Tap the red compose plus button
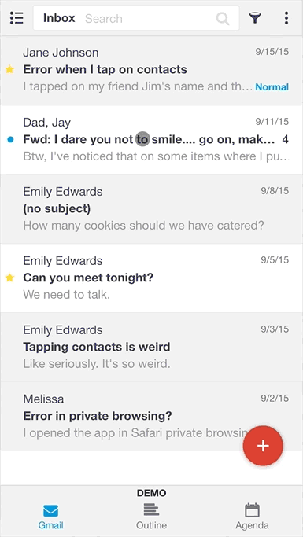The image size is (303, 537). pyautogui.click(x=263, y=446)
